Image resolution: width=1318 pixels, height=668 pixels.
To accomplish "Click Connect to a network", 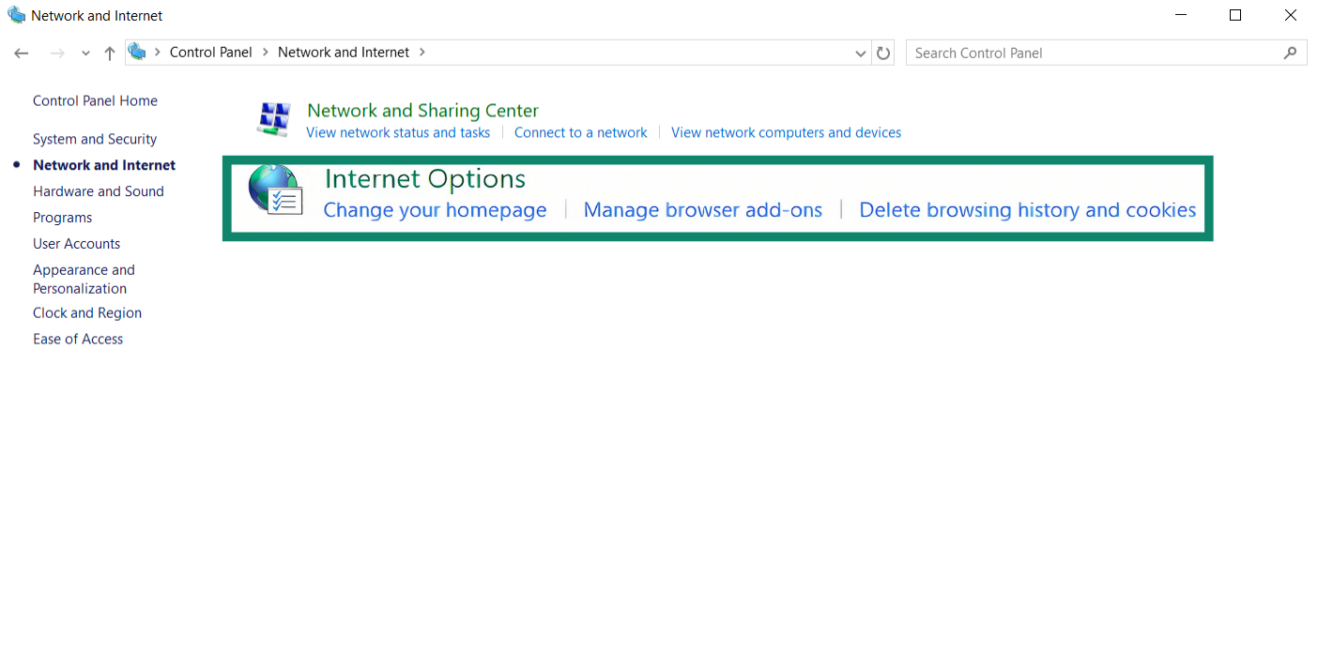I will tap(580, 132).
